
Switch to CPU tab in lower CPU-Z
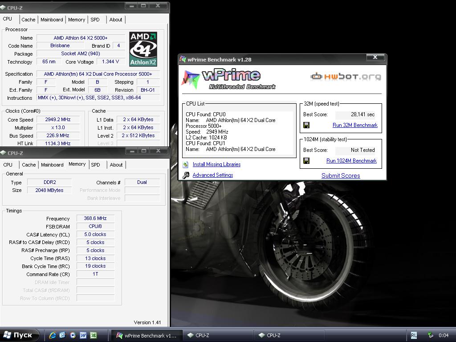click(x=8, y=165)
